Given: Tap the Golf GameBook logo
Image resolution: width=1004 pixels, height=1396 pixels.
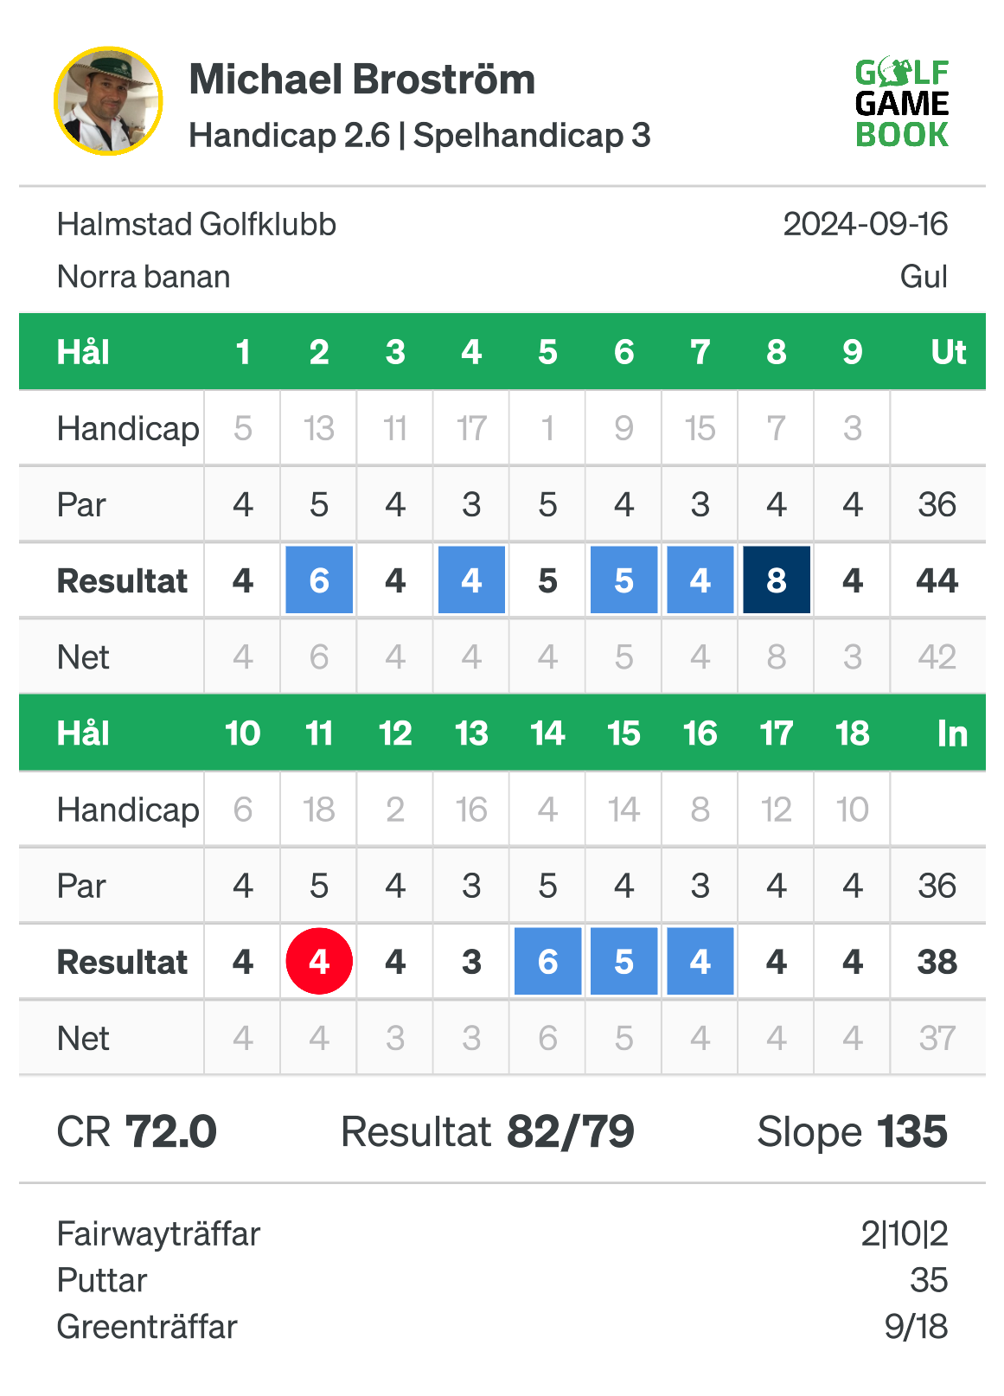Looking at the screenshot, I should tap(902, 104).
